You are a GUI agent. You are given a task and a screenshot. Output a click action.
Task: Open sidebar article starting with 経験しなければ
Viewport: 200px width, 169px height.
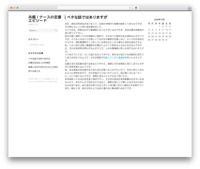tap(43, 67)
